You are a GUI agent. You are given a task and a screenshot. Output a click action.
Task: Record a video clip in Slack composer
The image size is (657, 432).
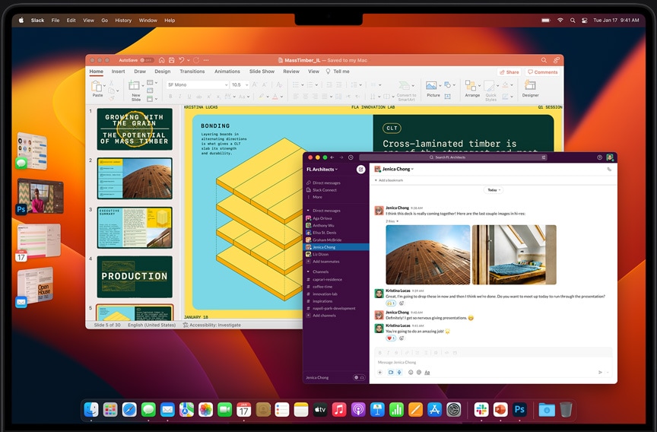(391, 373)
